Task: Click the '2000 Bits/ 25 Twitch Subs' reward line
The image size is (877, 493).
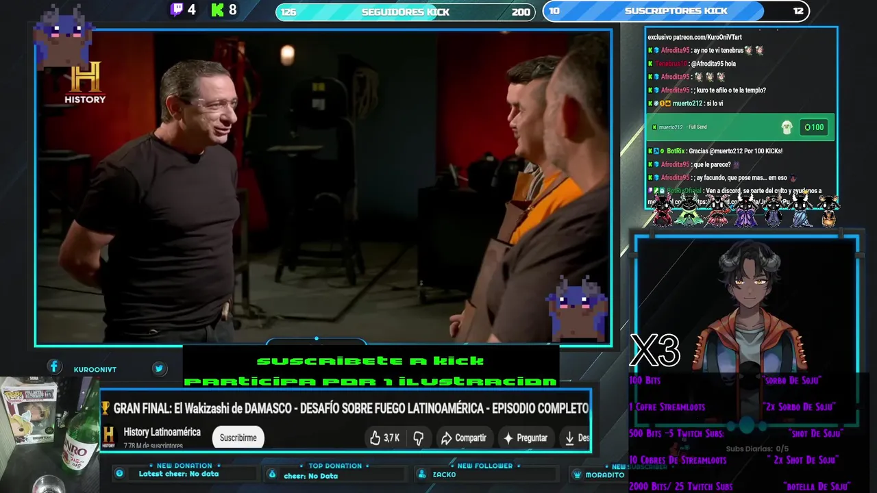Action: point(681,487)
